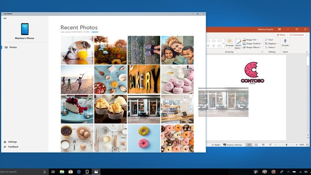Open Display Settings in PowerPoint status bar

click(x=233, y=145)
